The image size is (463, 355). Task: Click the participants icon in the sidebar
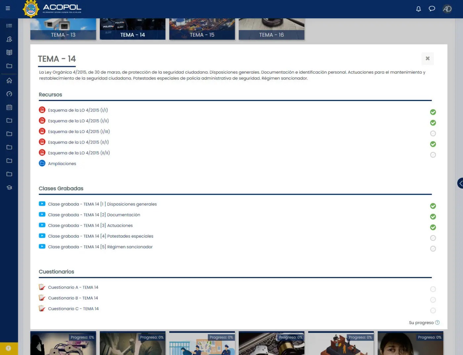(x=9, y=39)
